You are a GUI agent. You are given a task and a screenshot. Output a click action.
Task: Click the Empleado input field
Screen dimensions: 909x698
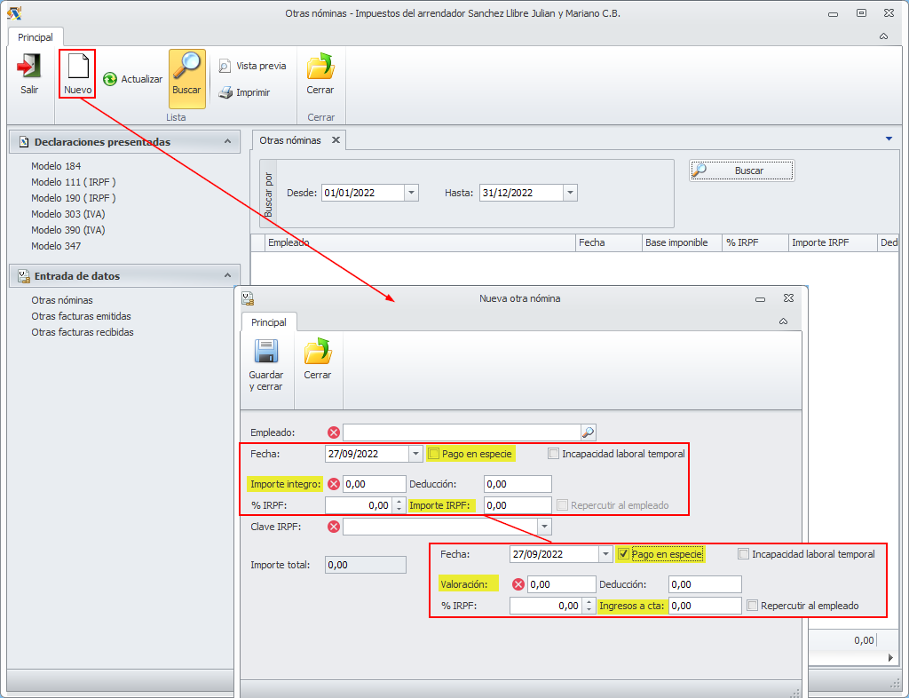462,432
